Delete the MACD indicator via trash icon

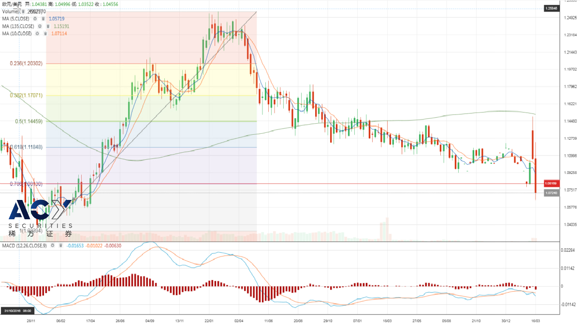click(x=60, y=246)
